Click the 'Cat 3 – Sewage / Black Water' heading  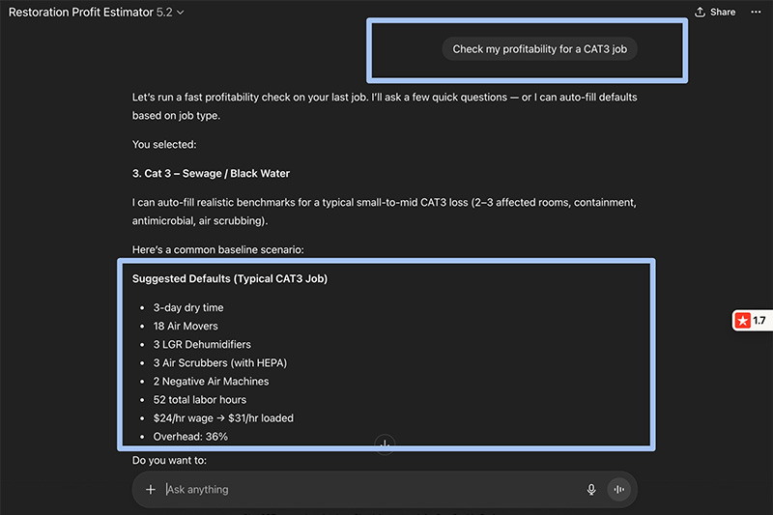coord(211,174)
